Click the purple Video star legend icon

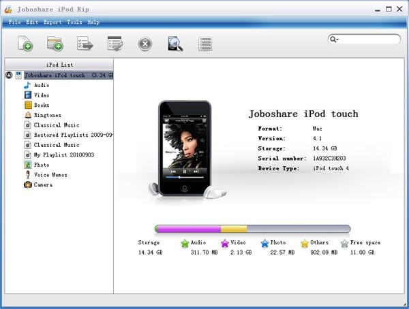coord(224,244)
